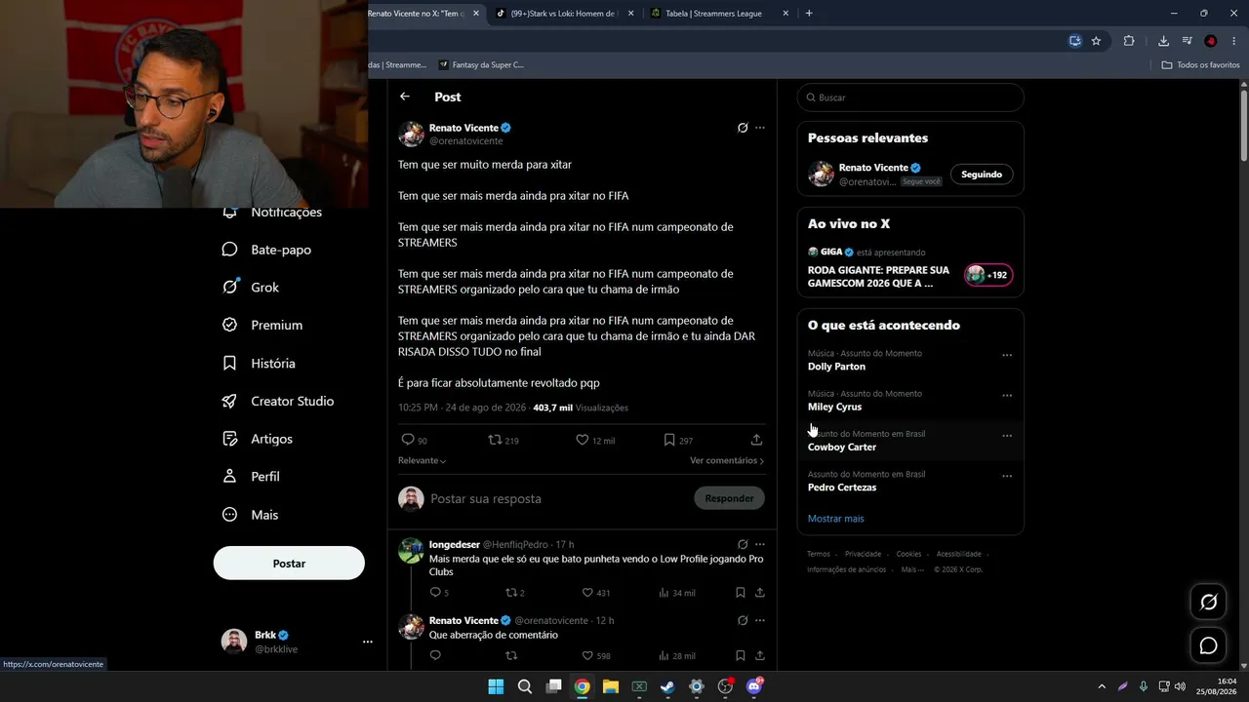Share longedeser's comment
Viewport: 1249px width, 702px height.
tap(760, 592)
